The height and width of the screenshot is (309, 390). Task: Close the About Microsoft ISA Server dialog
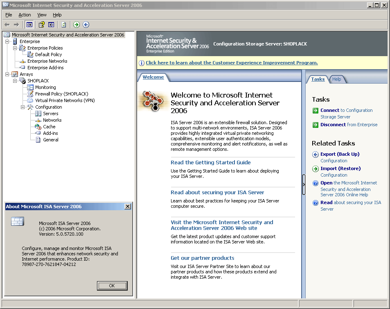[x=128, y=207]
